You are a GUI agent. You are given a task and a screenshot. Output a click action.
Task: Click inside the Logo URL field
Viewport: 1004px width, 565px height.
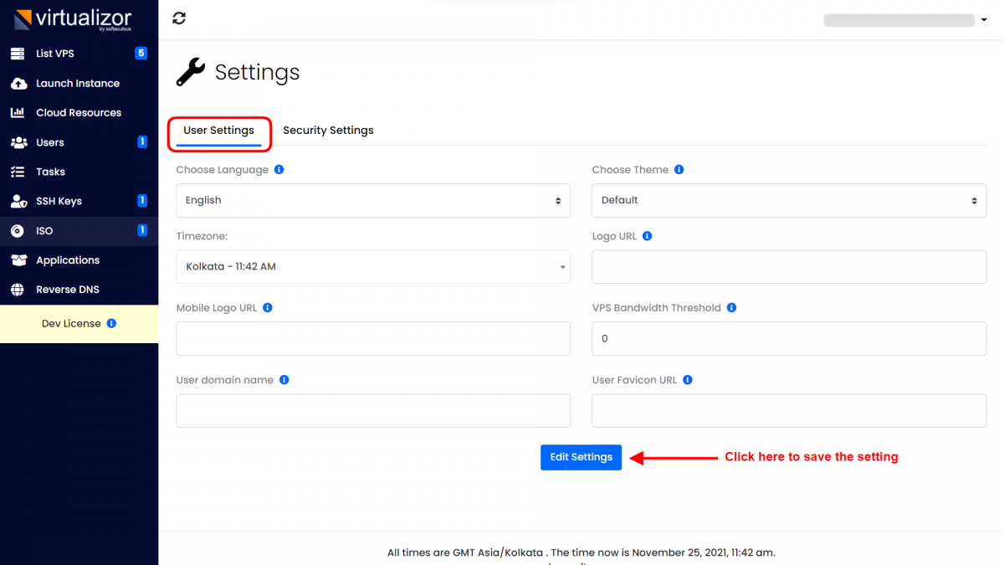point(788,266)
